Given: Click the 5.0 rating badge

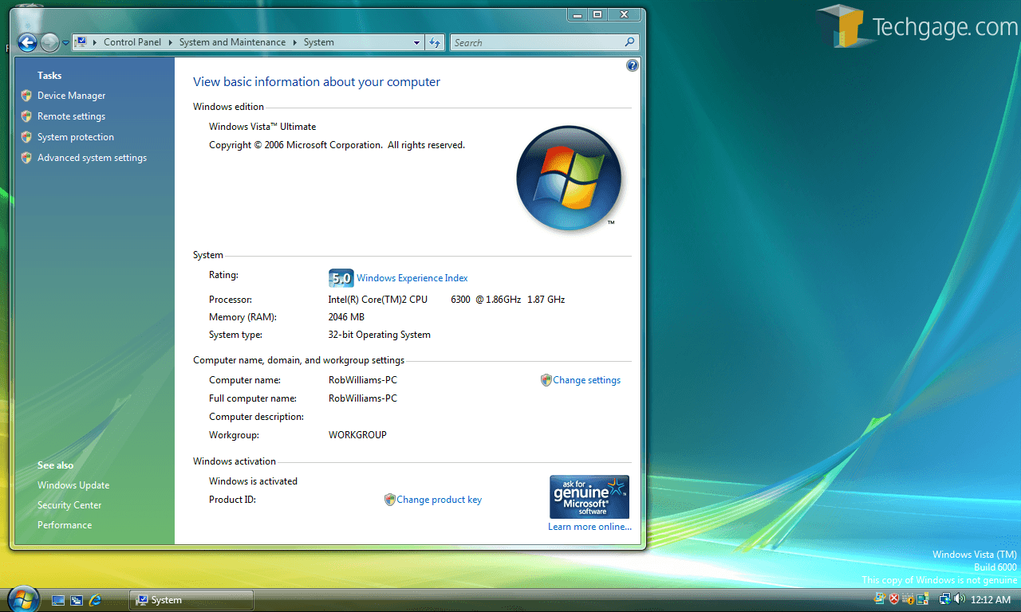Looking at the screenshot, I should click(341, 278).
